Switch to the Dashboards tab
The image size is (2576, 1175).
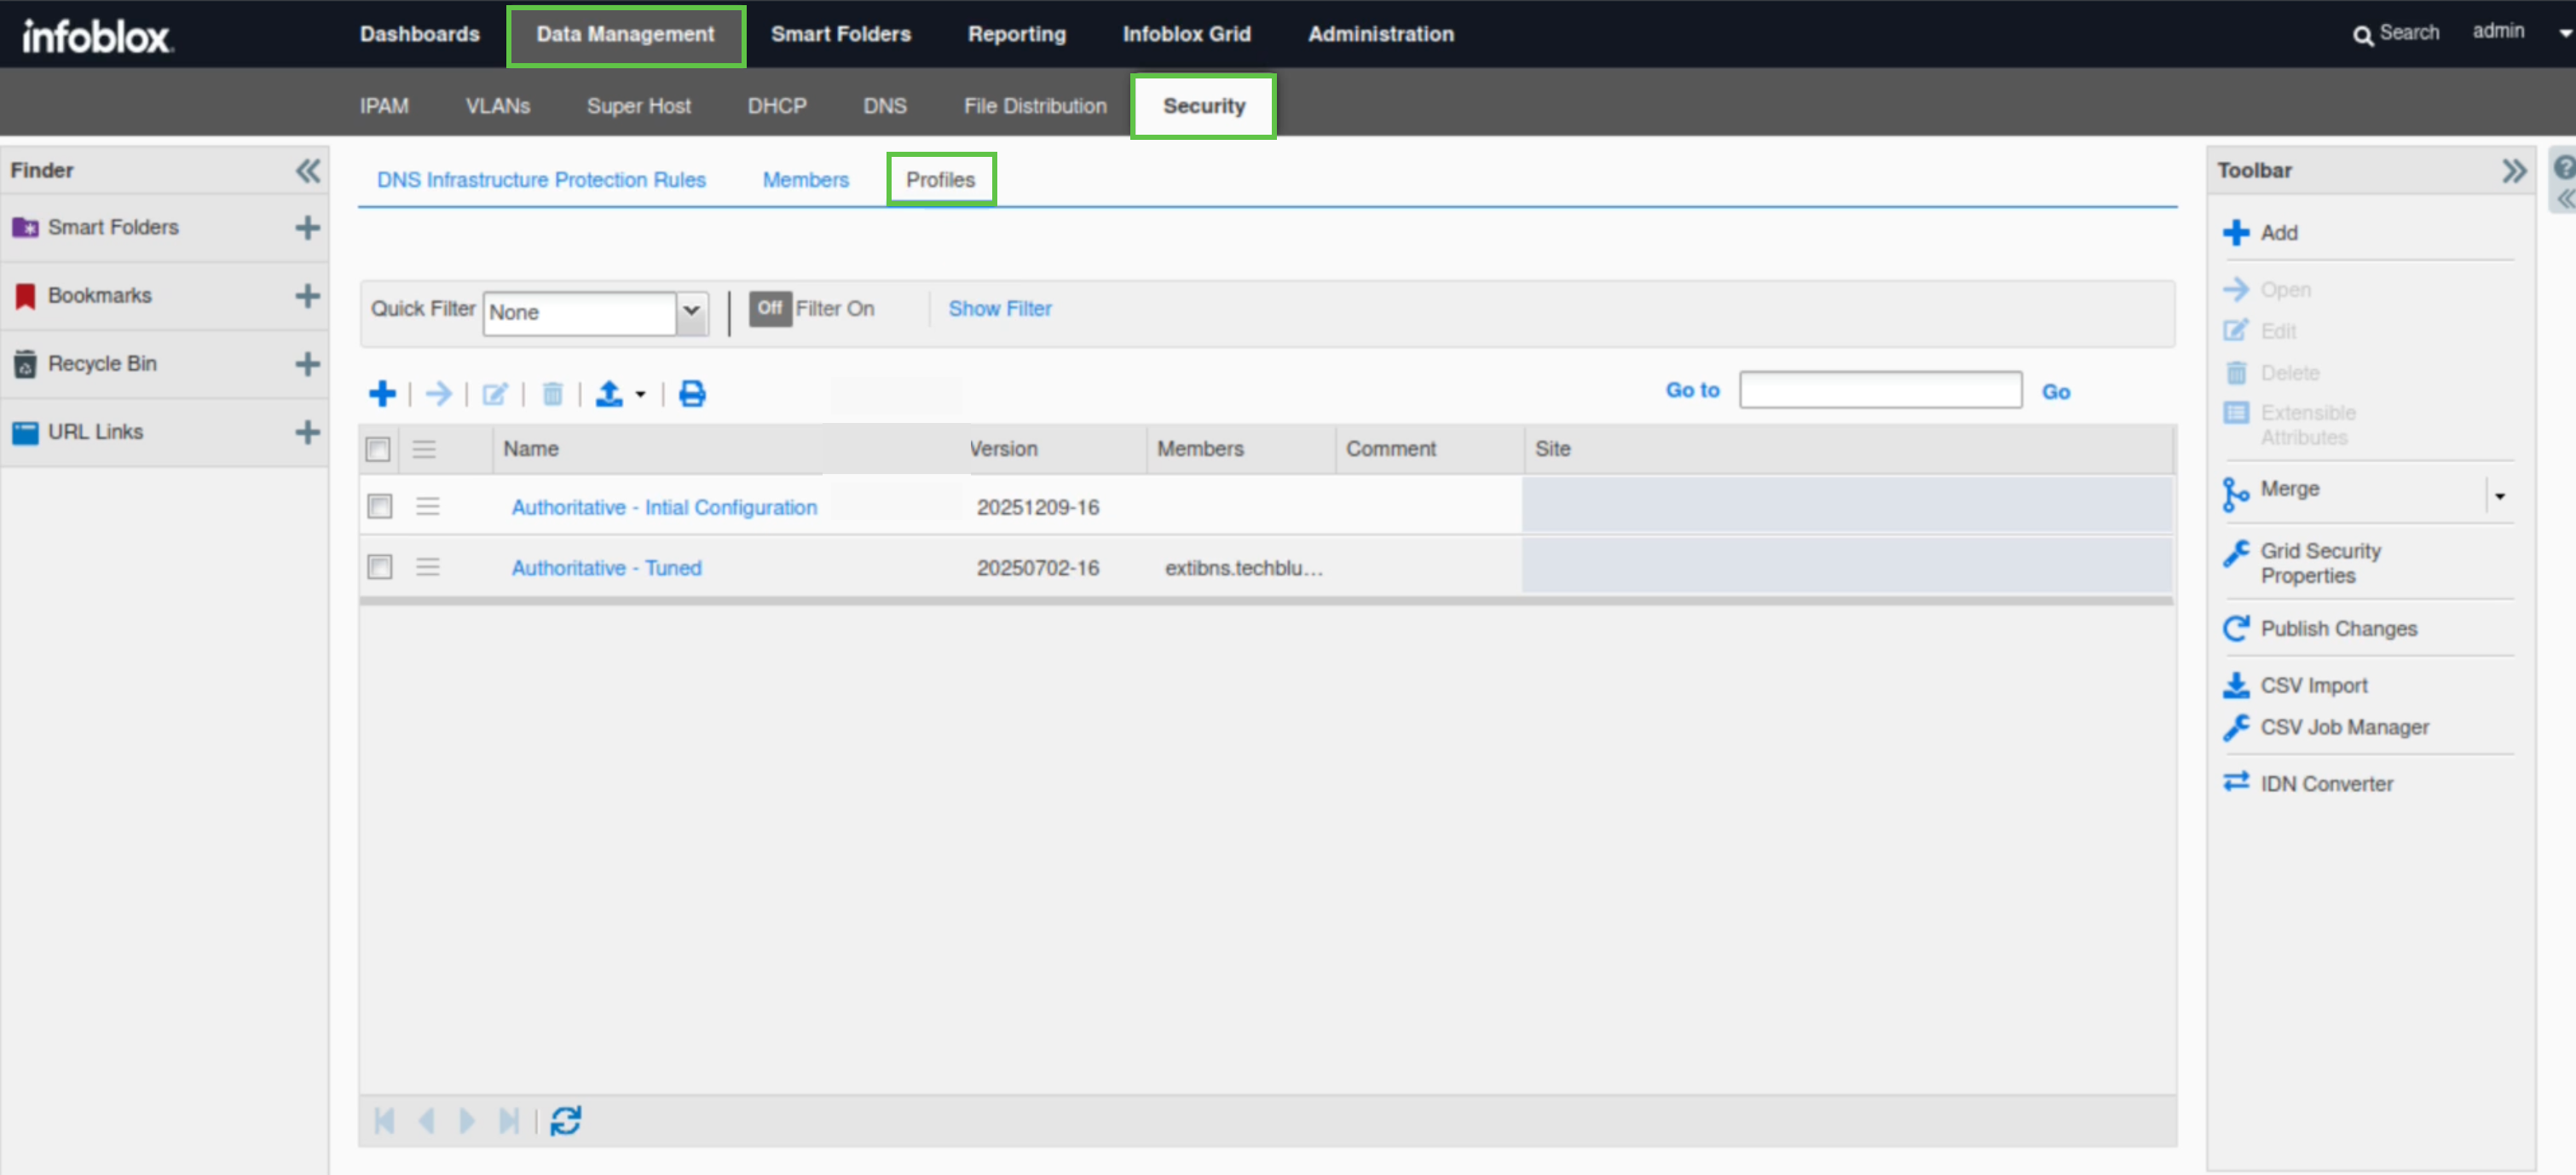420,34
